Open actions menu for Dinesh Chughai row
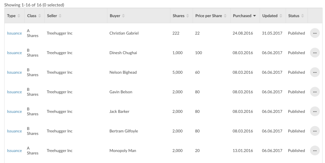The height and width of the screenshot is (163, 325). tap(315, 53)
